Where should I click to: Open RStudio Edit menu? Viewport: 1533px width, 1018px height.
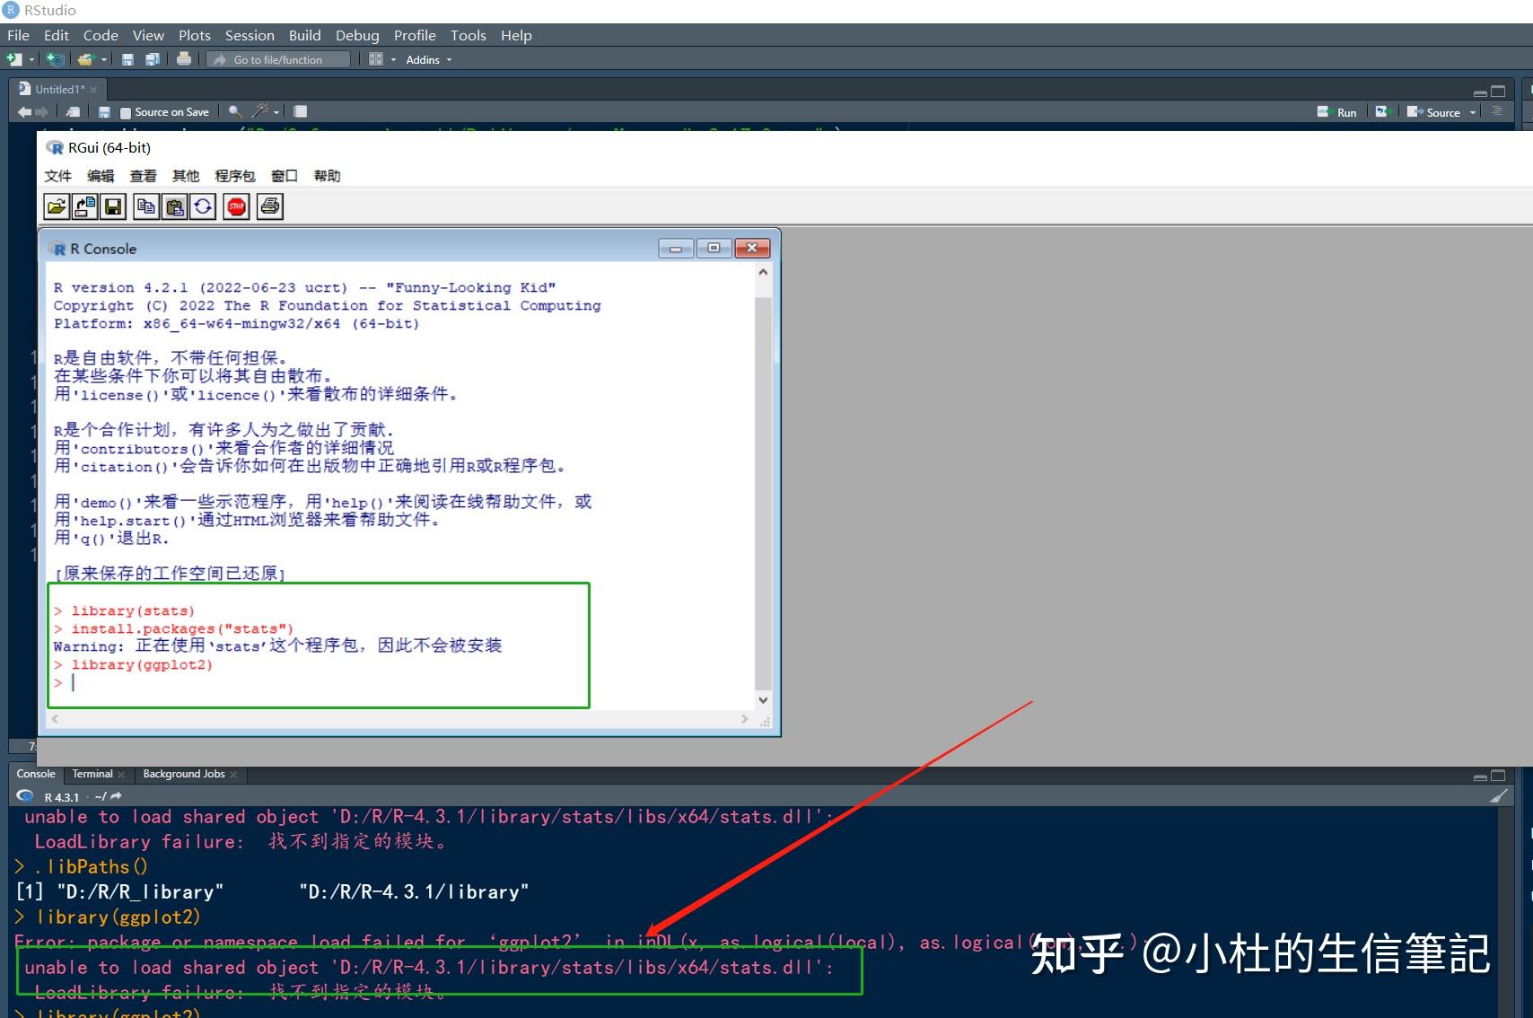click(57, 35)
